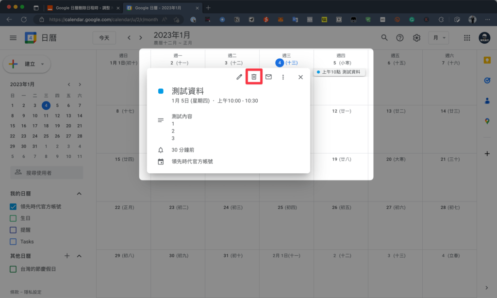Viewport: 497px width, 298px height.
Task: Show next month in mini calendar
Action: (x=80, y=84)
